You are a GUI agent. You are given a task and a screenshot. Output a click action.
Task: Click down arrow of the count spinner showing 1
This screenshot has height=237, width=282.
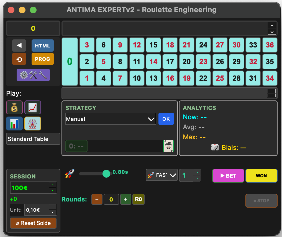coord(197,178)
